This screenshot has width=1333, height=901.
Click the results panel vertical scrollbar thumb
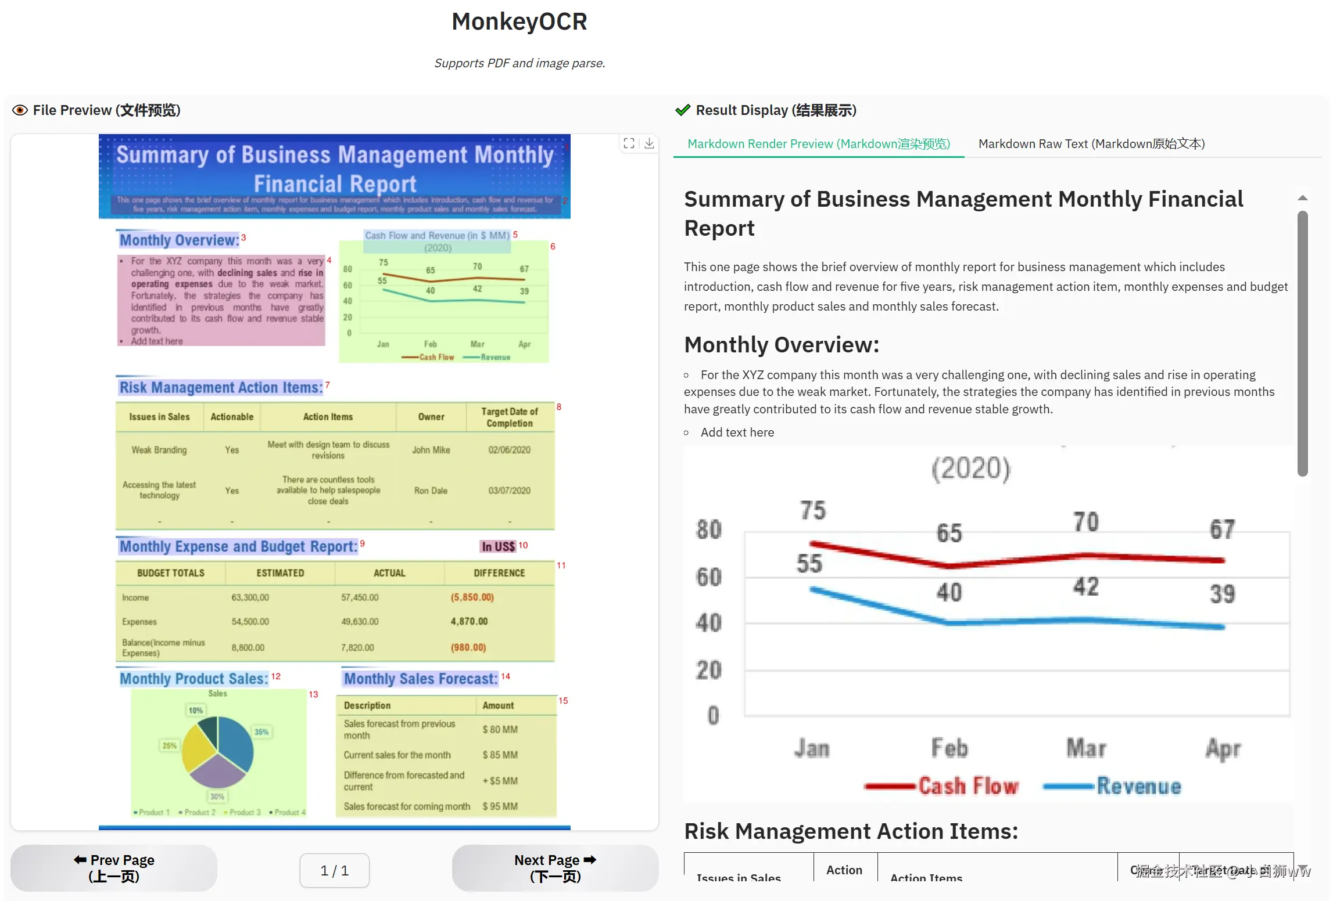point(1303,343)
